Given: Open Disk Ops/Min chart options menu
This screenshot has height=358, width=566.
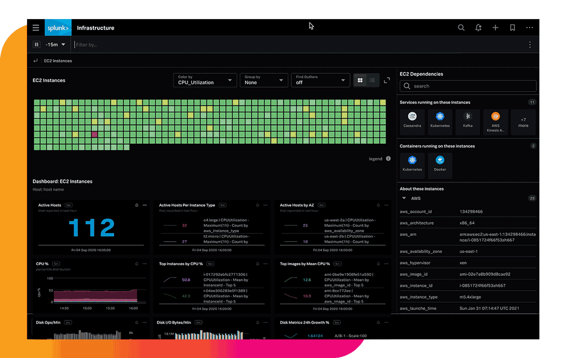Looking at the screenshot, I should click(x=145, y=322).
